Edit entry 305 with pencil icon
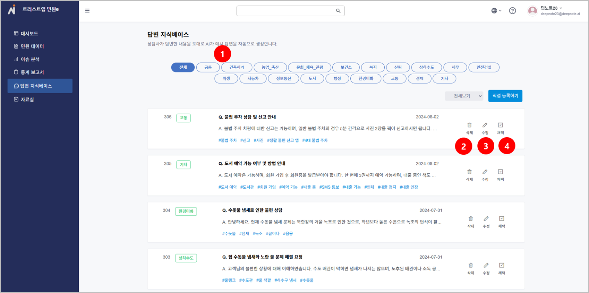Viewport: 589px width, 293px height. [x=485, y=172]
